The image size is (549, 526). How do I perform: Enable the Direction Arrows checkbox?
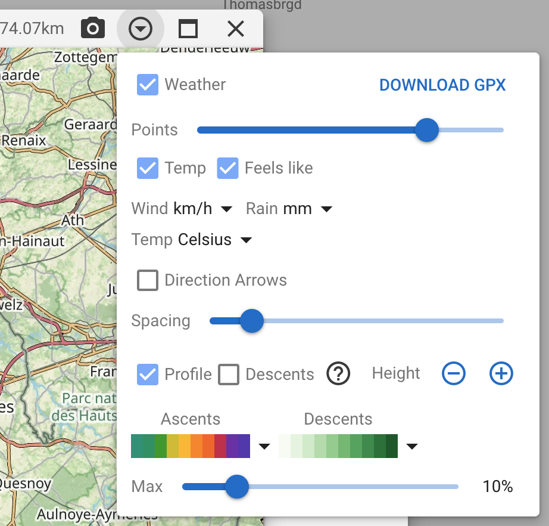pos(148,280)
